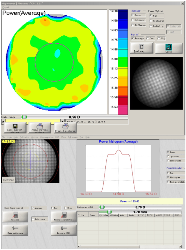Viewport: 186px width, 250px height.
Task: Select Low radio under Show Power map of
Action: coord(52,208)
